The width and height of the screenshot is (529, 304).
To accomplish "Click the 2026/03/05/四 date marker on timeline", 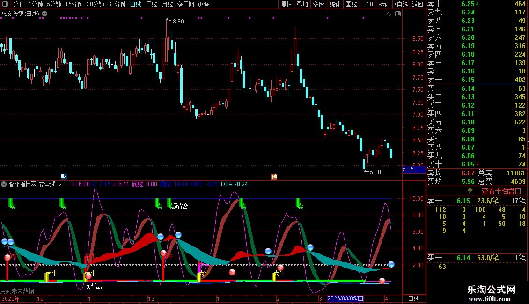I will [345, 298].
